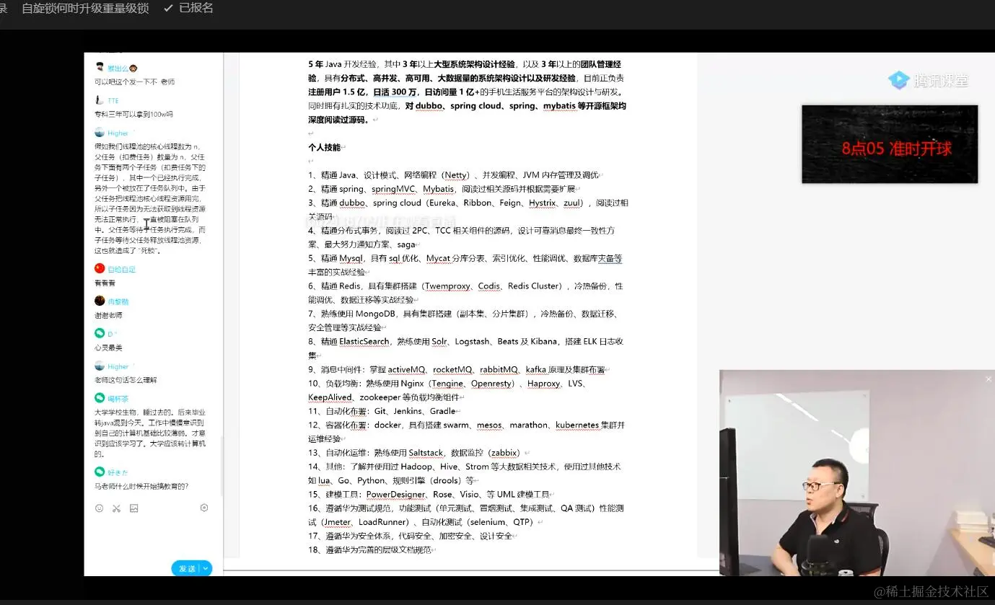The height and width of the screenshot is (605, 995).
Task: Click resume line 15 建模工具 PowerDesigner
Action: [x=431, y=495]
